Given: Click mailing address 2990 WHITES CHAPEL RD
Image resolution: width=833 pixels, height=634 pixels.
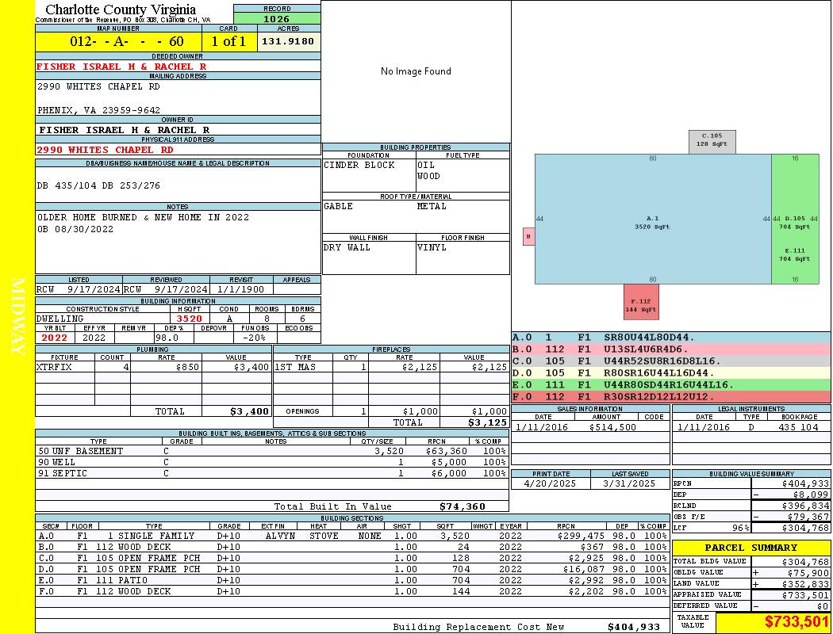Looking at the screenshot, I should tap(98, 86).
